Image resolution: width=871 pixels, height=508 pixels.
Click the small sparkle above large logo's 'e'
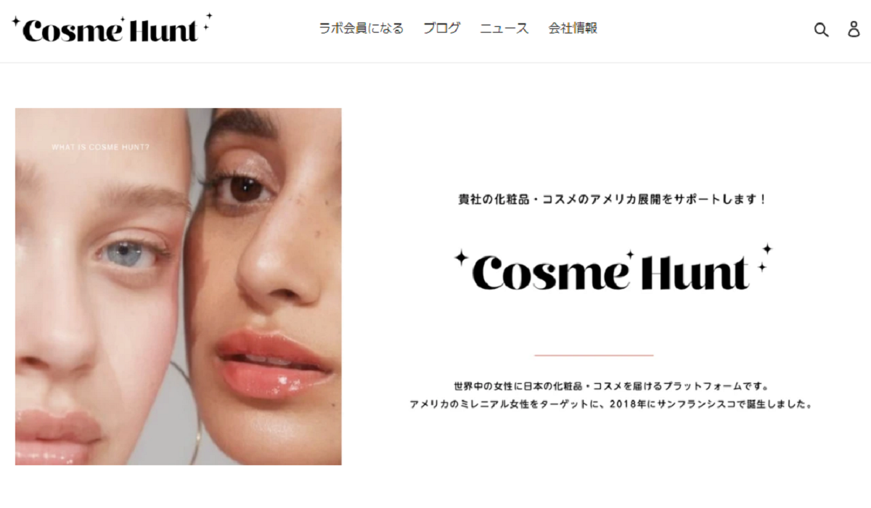pyautogui.click(x=630, y=255)
